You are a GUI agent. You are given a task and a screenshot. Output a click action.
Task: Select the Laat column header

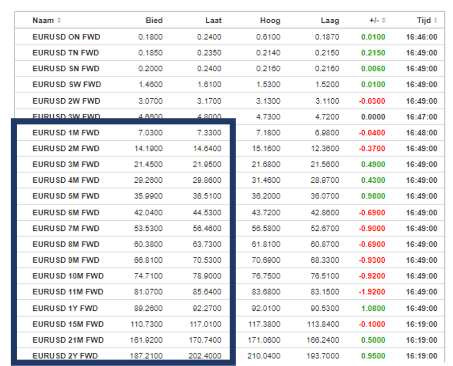(x=213, y=21)
